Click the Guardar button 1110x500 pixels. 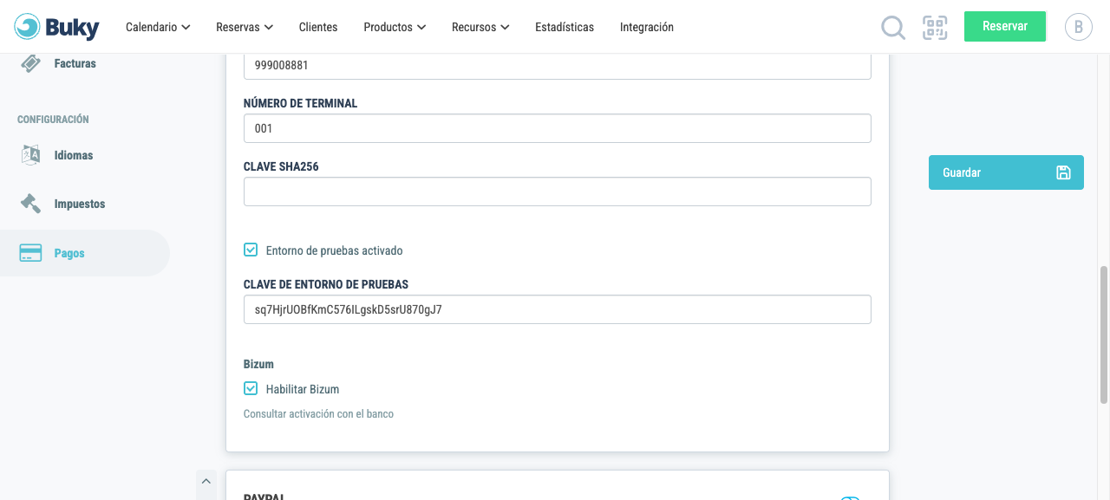pos(1006,172)
